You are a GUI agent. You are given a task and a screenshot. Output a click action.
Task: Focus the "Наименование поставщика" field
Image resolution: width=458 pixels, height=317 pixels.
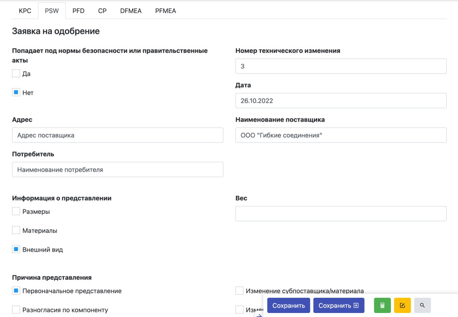click(341, 135)
